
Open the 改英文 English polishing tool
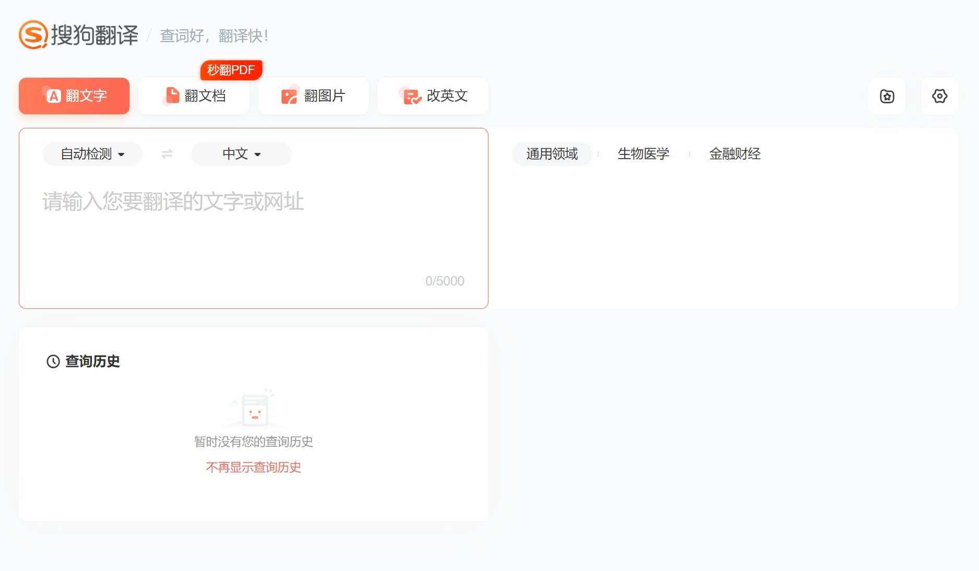(x=433, y=96)
